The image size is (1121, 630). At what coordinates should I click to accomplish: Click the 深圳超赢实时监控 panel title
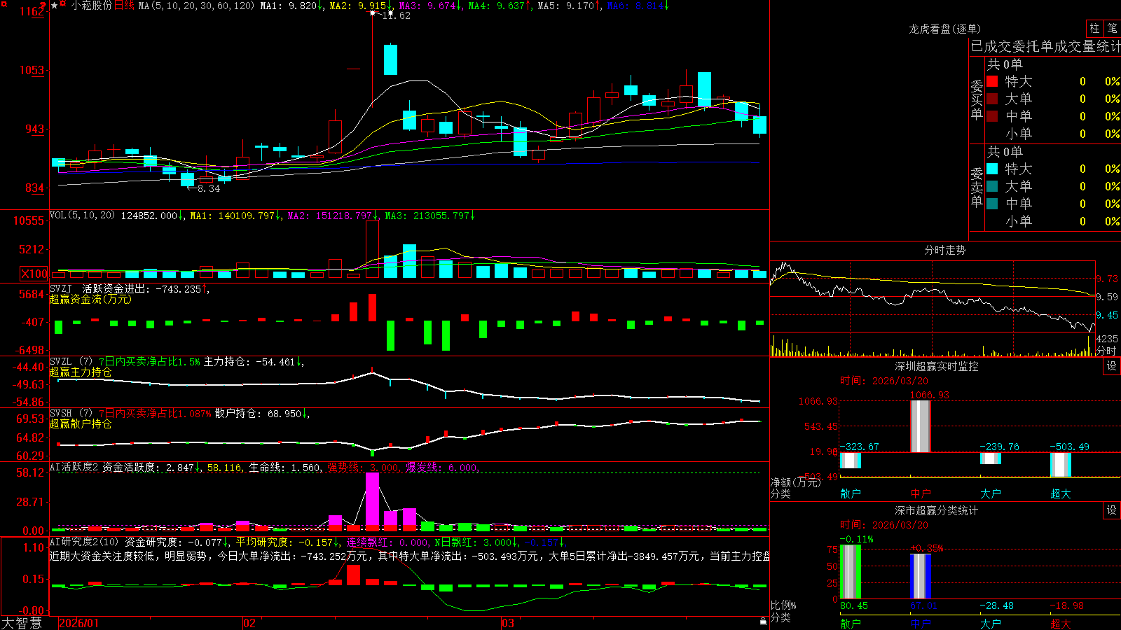click(937, 366)
